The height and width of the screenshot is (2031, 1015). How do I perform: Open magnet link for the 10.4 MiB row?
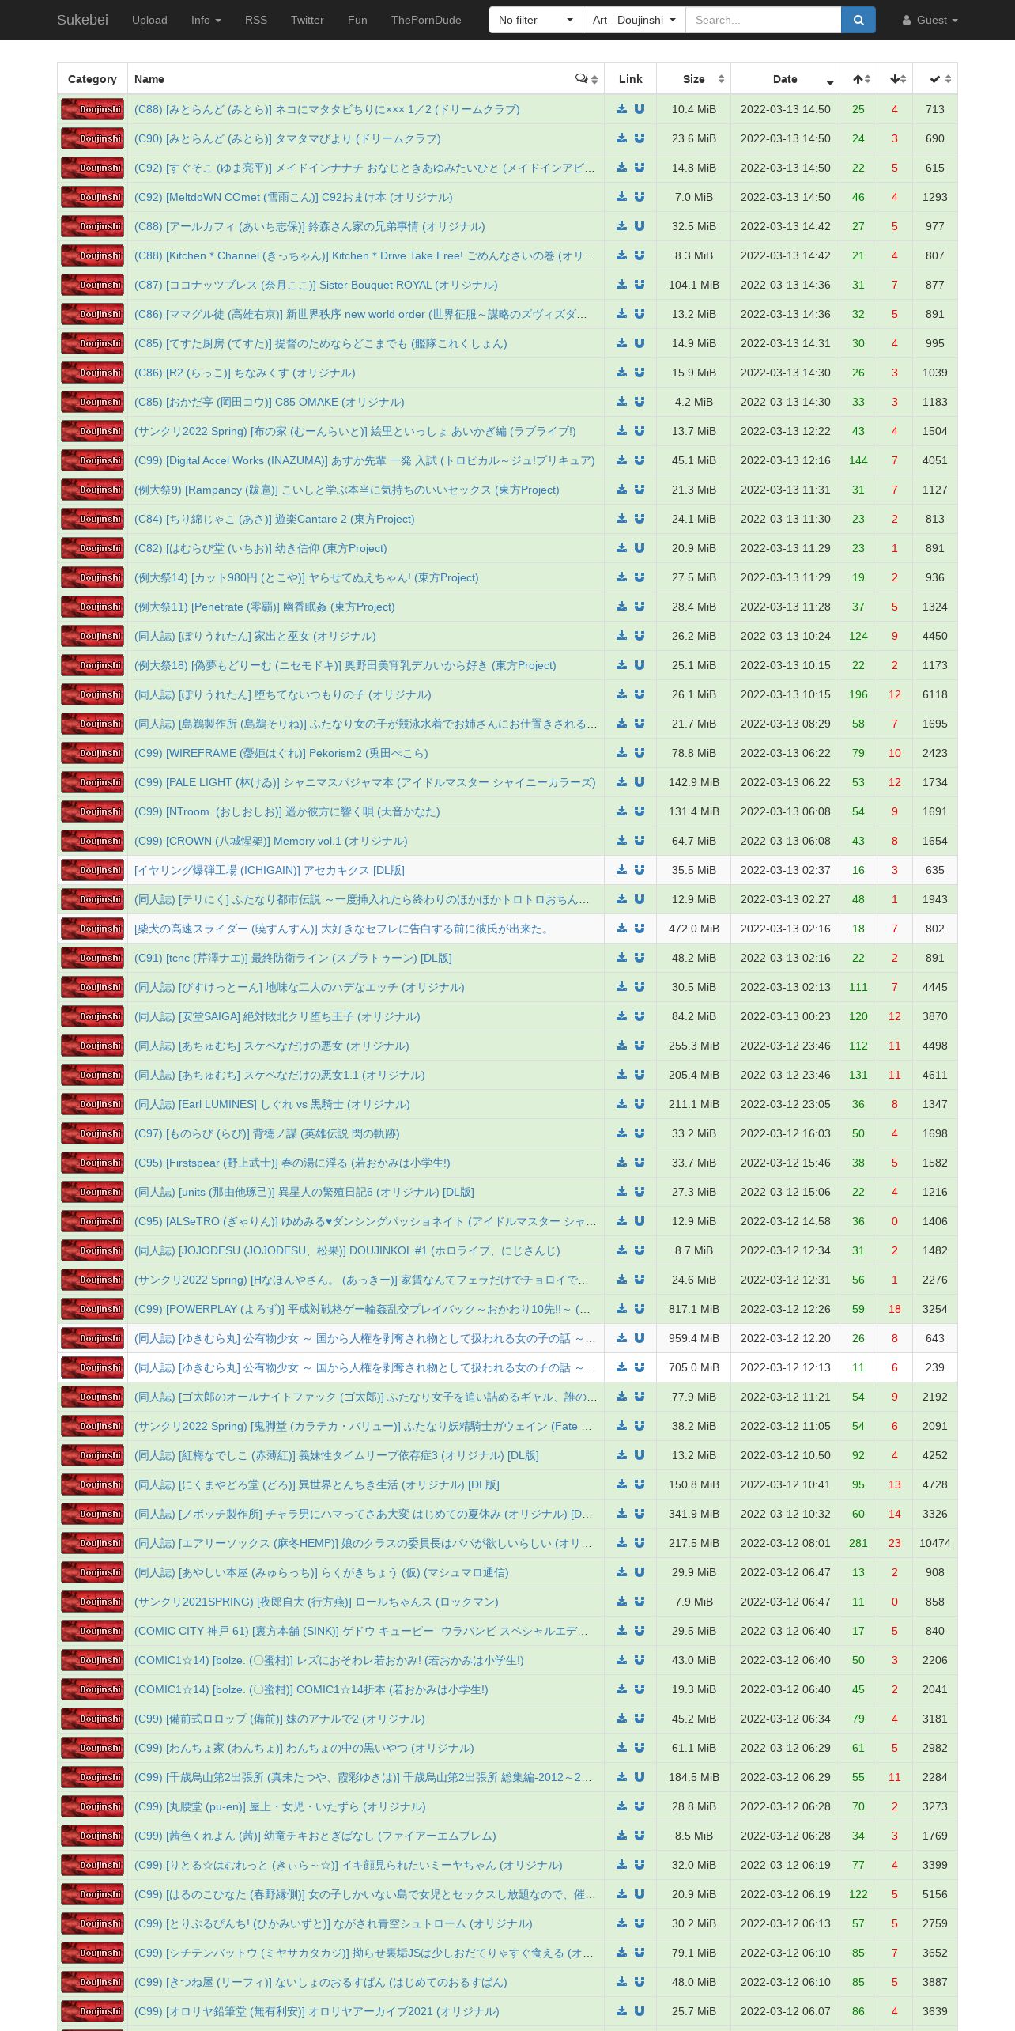tap(640, 109)
